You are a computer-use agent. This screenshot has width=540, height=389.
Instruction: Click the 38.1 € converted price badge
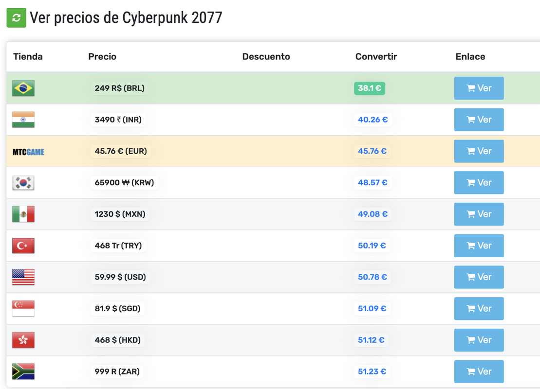pyautogui.click(x=370, y=88)
